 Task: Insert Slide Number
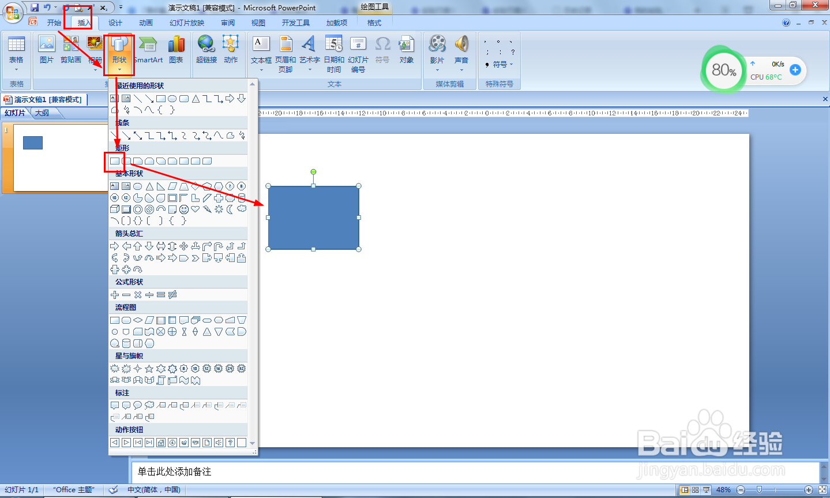tap(358, 54)
